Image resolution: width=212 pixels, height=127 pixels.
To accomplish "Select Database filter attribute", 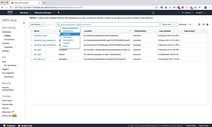I will (70, 34).
